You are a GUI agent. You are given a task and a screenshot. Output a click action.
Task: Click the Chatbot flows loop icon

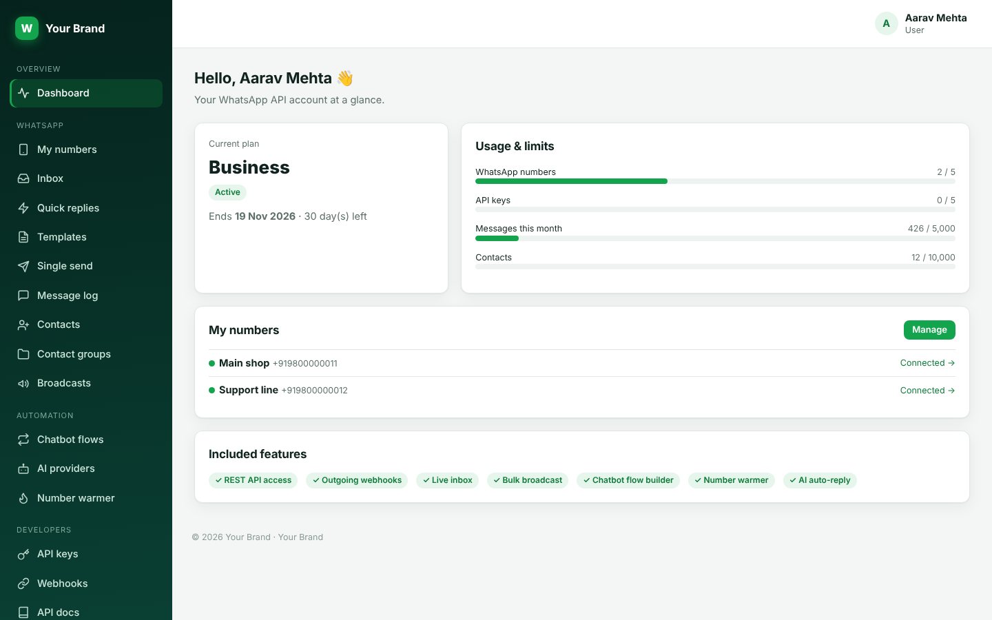pyautogui.click(x=23, y=440)
